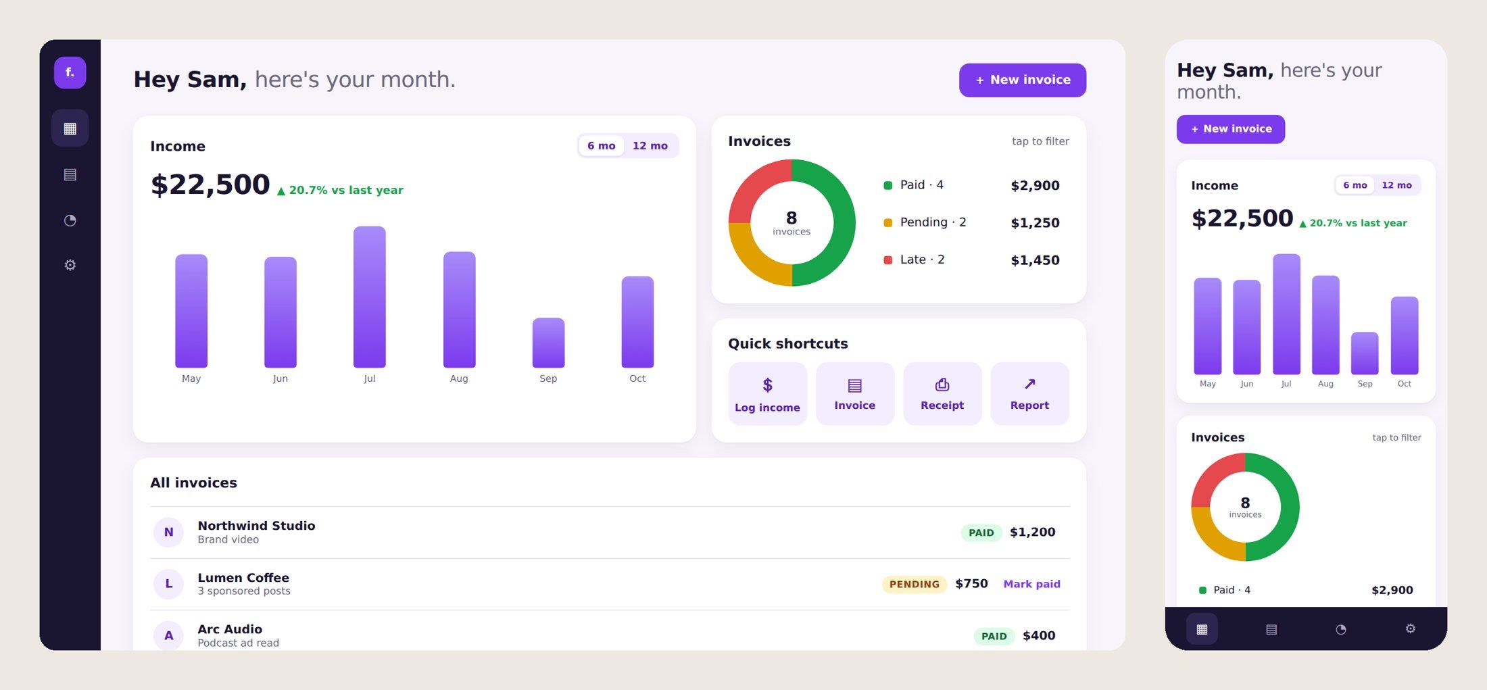Click 'Mark paid' on the Lumen Coffee invoice
This screenshot has height=690, width=1487.
click(1031, 584)
